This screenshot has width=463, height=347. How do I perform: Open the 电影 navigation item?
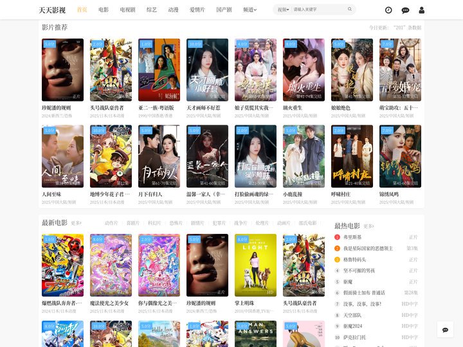pos(104,10)
